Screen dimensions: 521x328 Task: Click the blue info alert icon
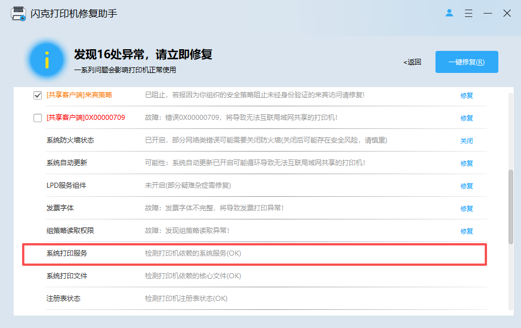[x=47, y=60]
